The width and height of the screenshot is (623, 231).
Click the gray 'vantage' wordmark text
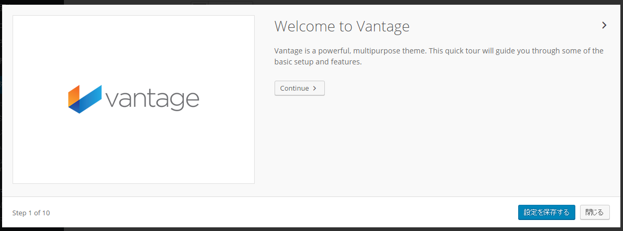click(152, 99)
